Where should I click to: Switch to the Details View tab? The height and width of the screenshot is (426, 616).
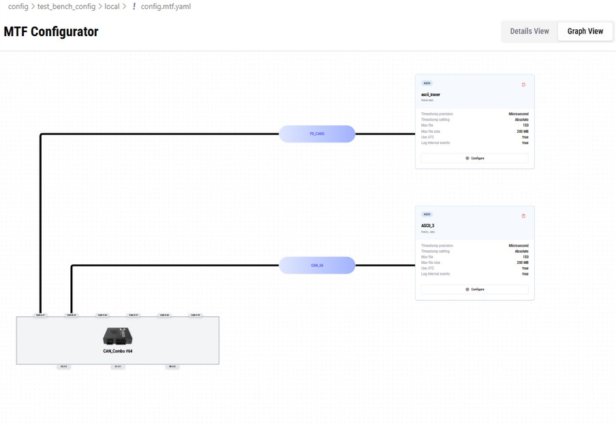[x=529, y=31]
